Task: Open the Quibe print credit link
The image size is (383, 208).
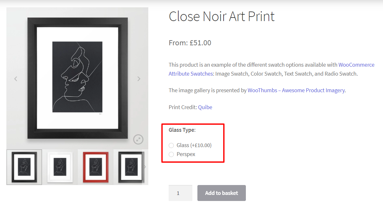Action: (x=205, y=107)
